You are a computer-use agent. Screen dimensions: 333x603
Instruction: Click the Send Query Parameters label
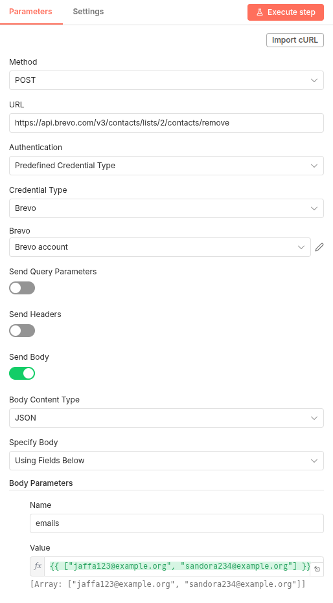point(52,272)
